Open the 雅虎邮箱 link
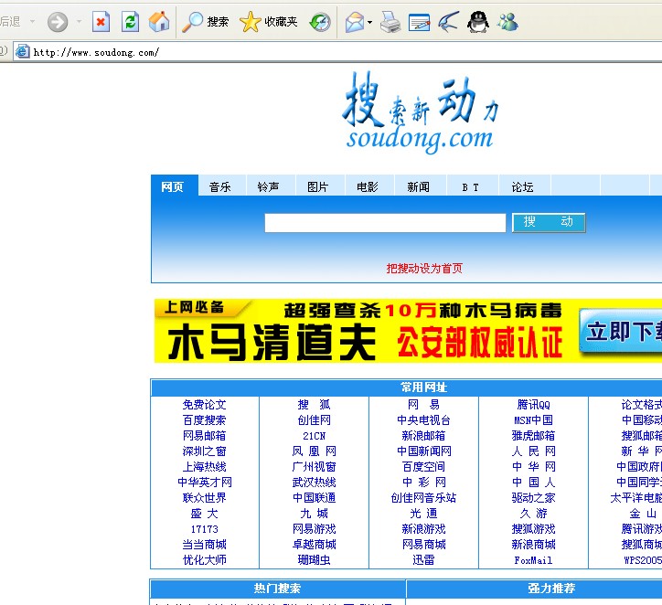Screen dimensions: 662x605 pyautogui.click(x=534, y=436)
